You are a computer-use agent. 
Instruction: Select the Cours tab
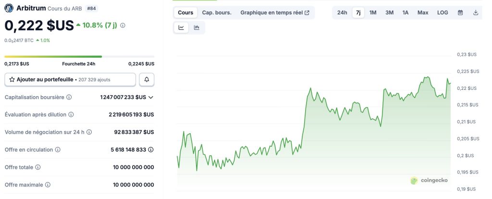click(185, 12)
